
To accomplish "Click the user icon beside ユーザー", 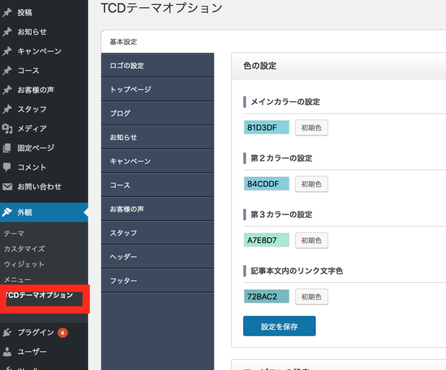I will tap(7, 352).
